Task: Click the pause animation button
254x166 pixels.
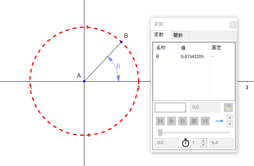Action: pyautogui.click(x=183, y=121)
